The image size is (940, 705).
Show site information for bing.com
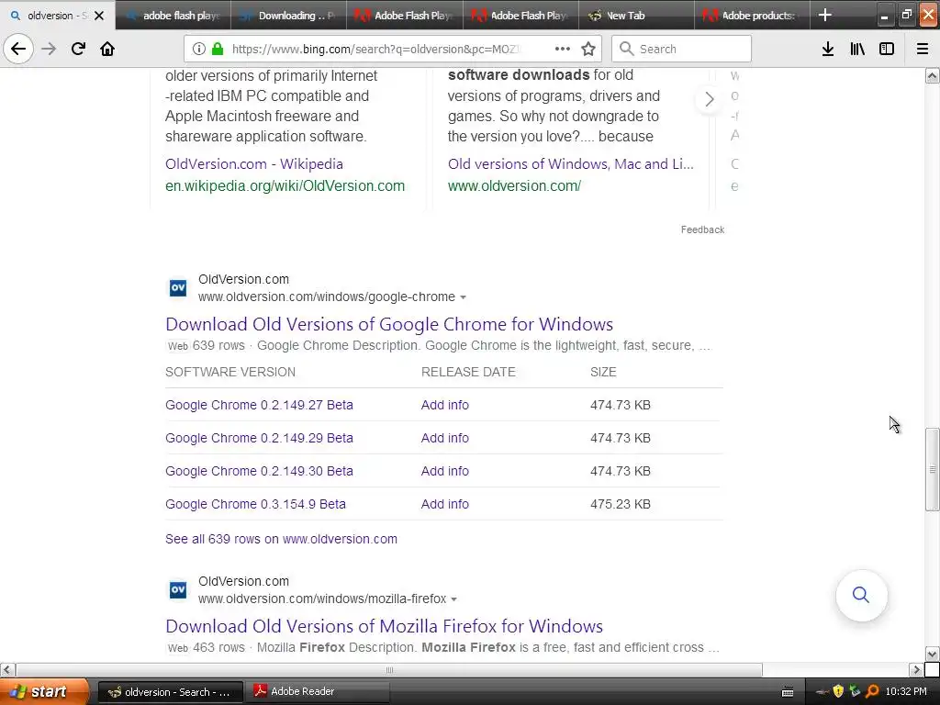tap(199, 49)
